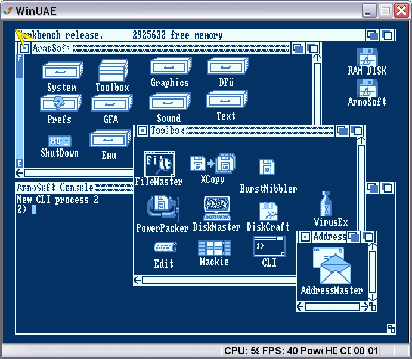
Task: Select the BurstNibbler icon
Action: click(267, 166)
